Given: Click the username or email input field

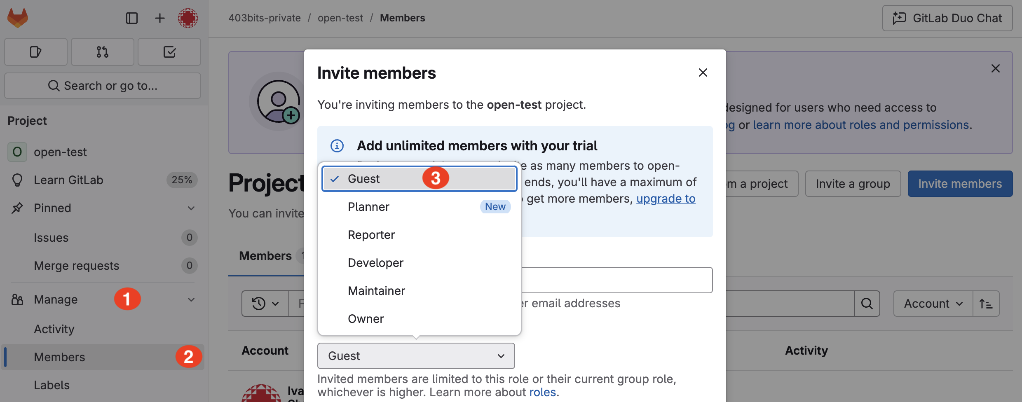Looking at the screenshot, I should (x=616, y=280).
